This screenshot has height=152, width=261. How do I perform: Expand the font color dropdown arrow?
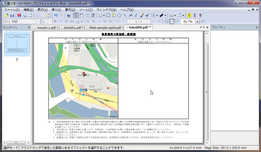tap(82, 21)
